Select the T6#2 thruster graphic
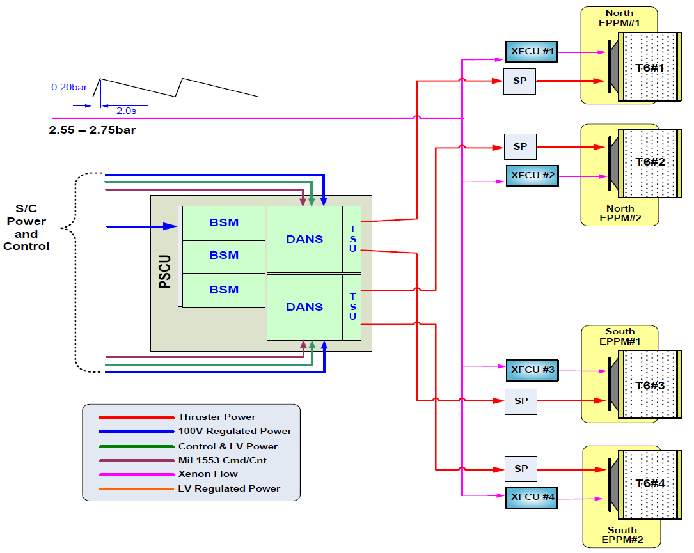694x553 pixels. pyautogui.click(x=649, y=162)
